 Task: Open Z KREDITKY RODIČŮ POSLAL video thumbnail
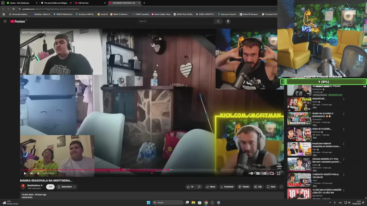[x=299, y=180]
